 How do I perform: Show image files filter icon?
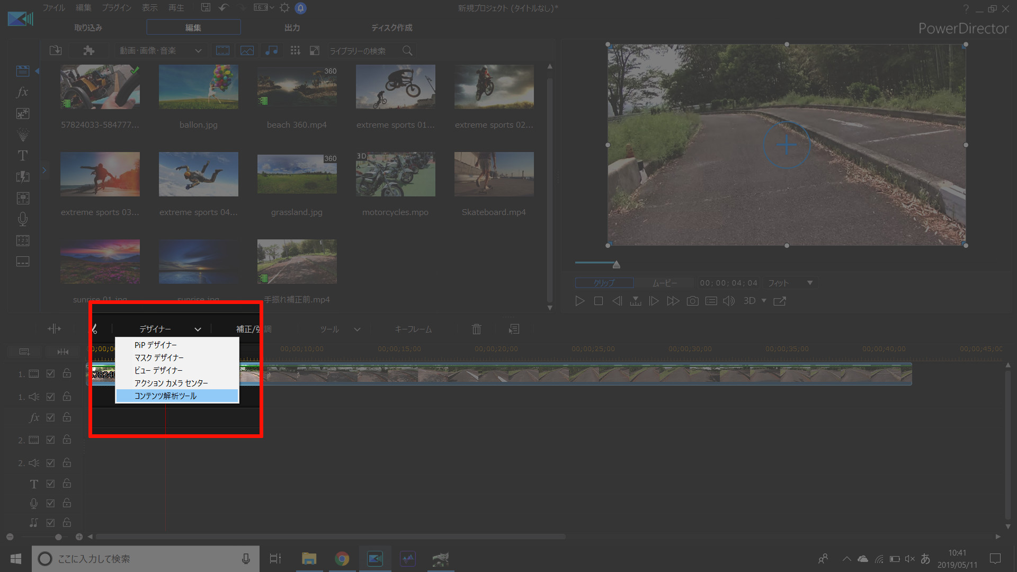247,50
